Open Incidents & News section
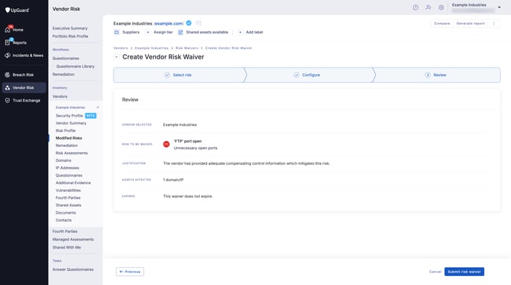Viewport: 511px width, 285px height. (x=24, y=56)
